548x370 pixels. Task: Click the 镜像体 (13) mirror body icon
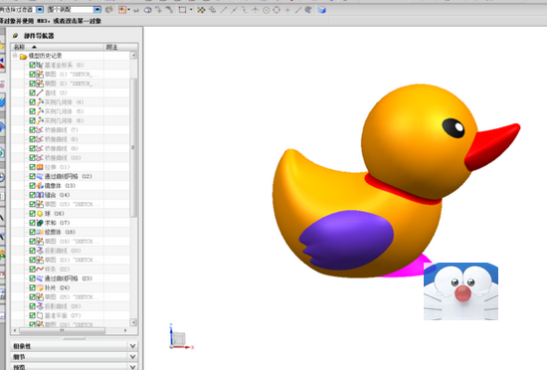[40, 186]
